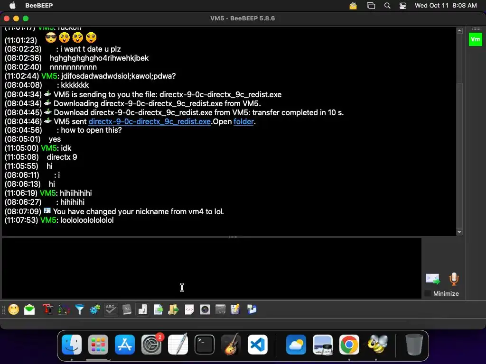The height and width of the screenshot is (364, 486).
Task: Open the BeeBEEP menu in menu bar
Action: (x=39, y=5)
